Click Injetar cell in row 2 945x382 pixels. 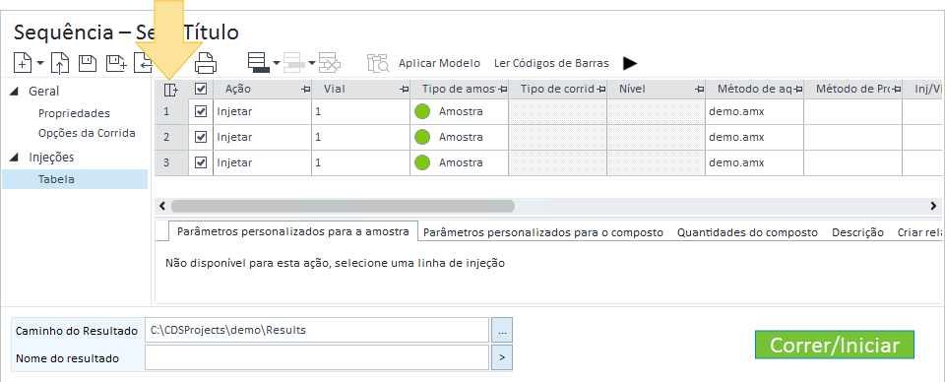(x=262, y=138)
